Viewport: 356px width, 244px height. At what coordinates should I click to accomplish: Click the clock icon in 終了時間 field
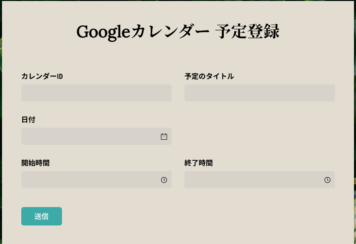(327, 180)
